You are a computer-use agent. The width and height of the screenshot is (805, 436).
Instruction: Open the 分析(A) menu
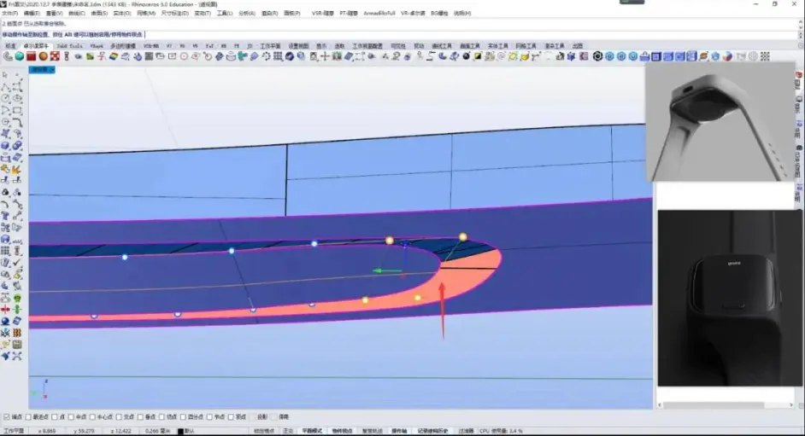tap(247, 14)
